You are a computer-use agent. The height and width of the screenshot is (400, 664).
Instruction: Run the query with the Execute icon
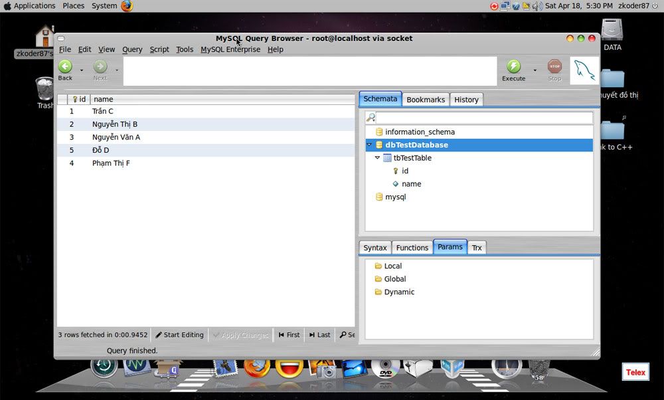[x=514, y=66]
